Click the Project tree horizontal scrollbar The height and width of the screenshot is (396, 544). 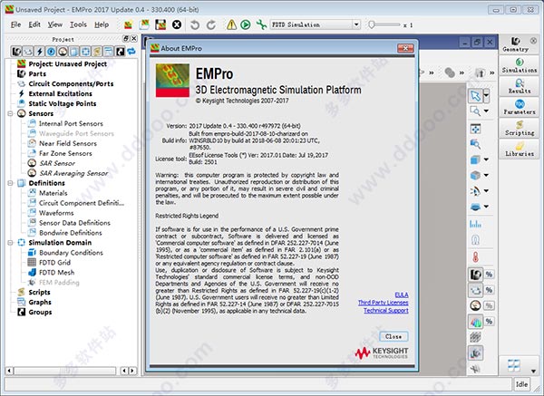(x=64, y=371)
